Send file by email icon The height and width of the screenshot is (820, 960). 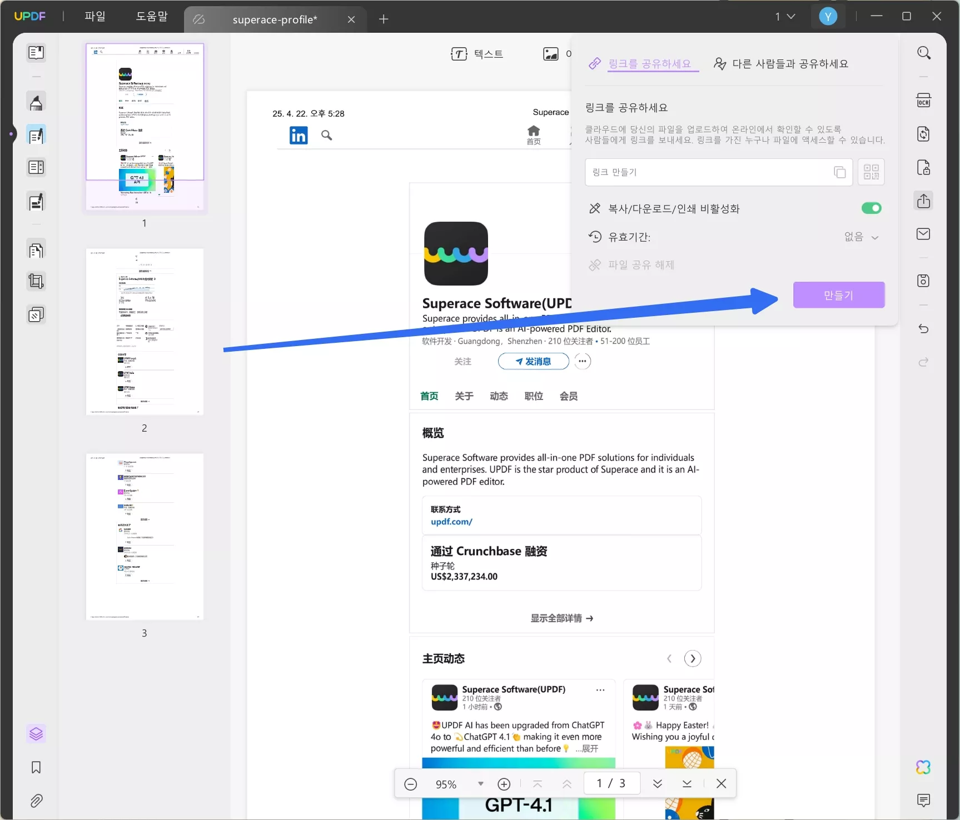point(924,234)
